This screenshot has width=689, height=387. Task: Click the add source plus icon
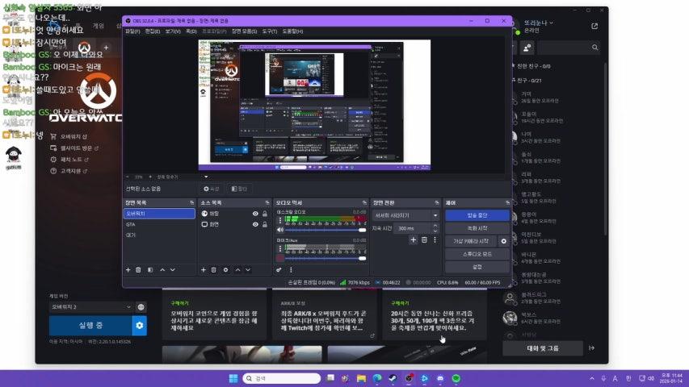pos(203,269)
